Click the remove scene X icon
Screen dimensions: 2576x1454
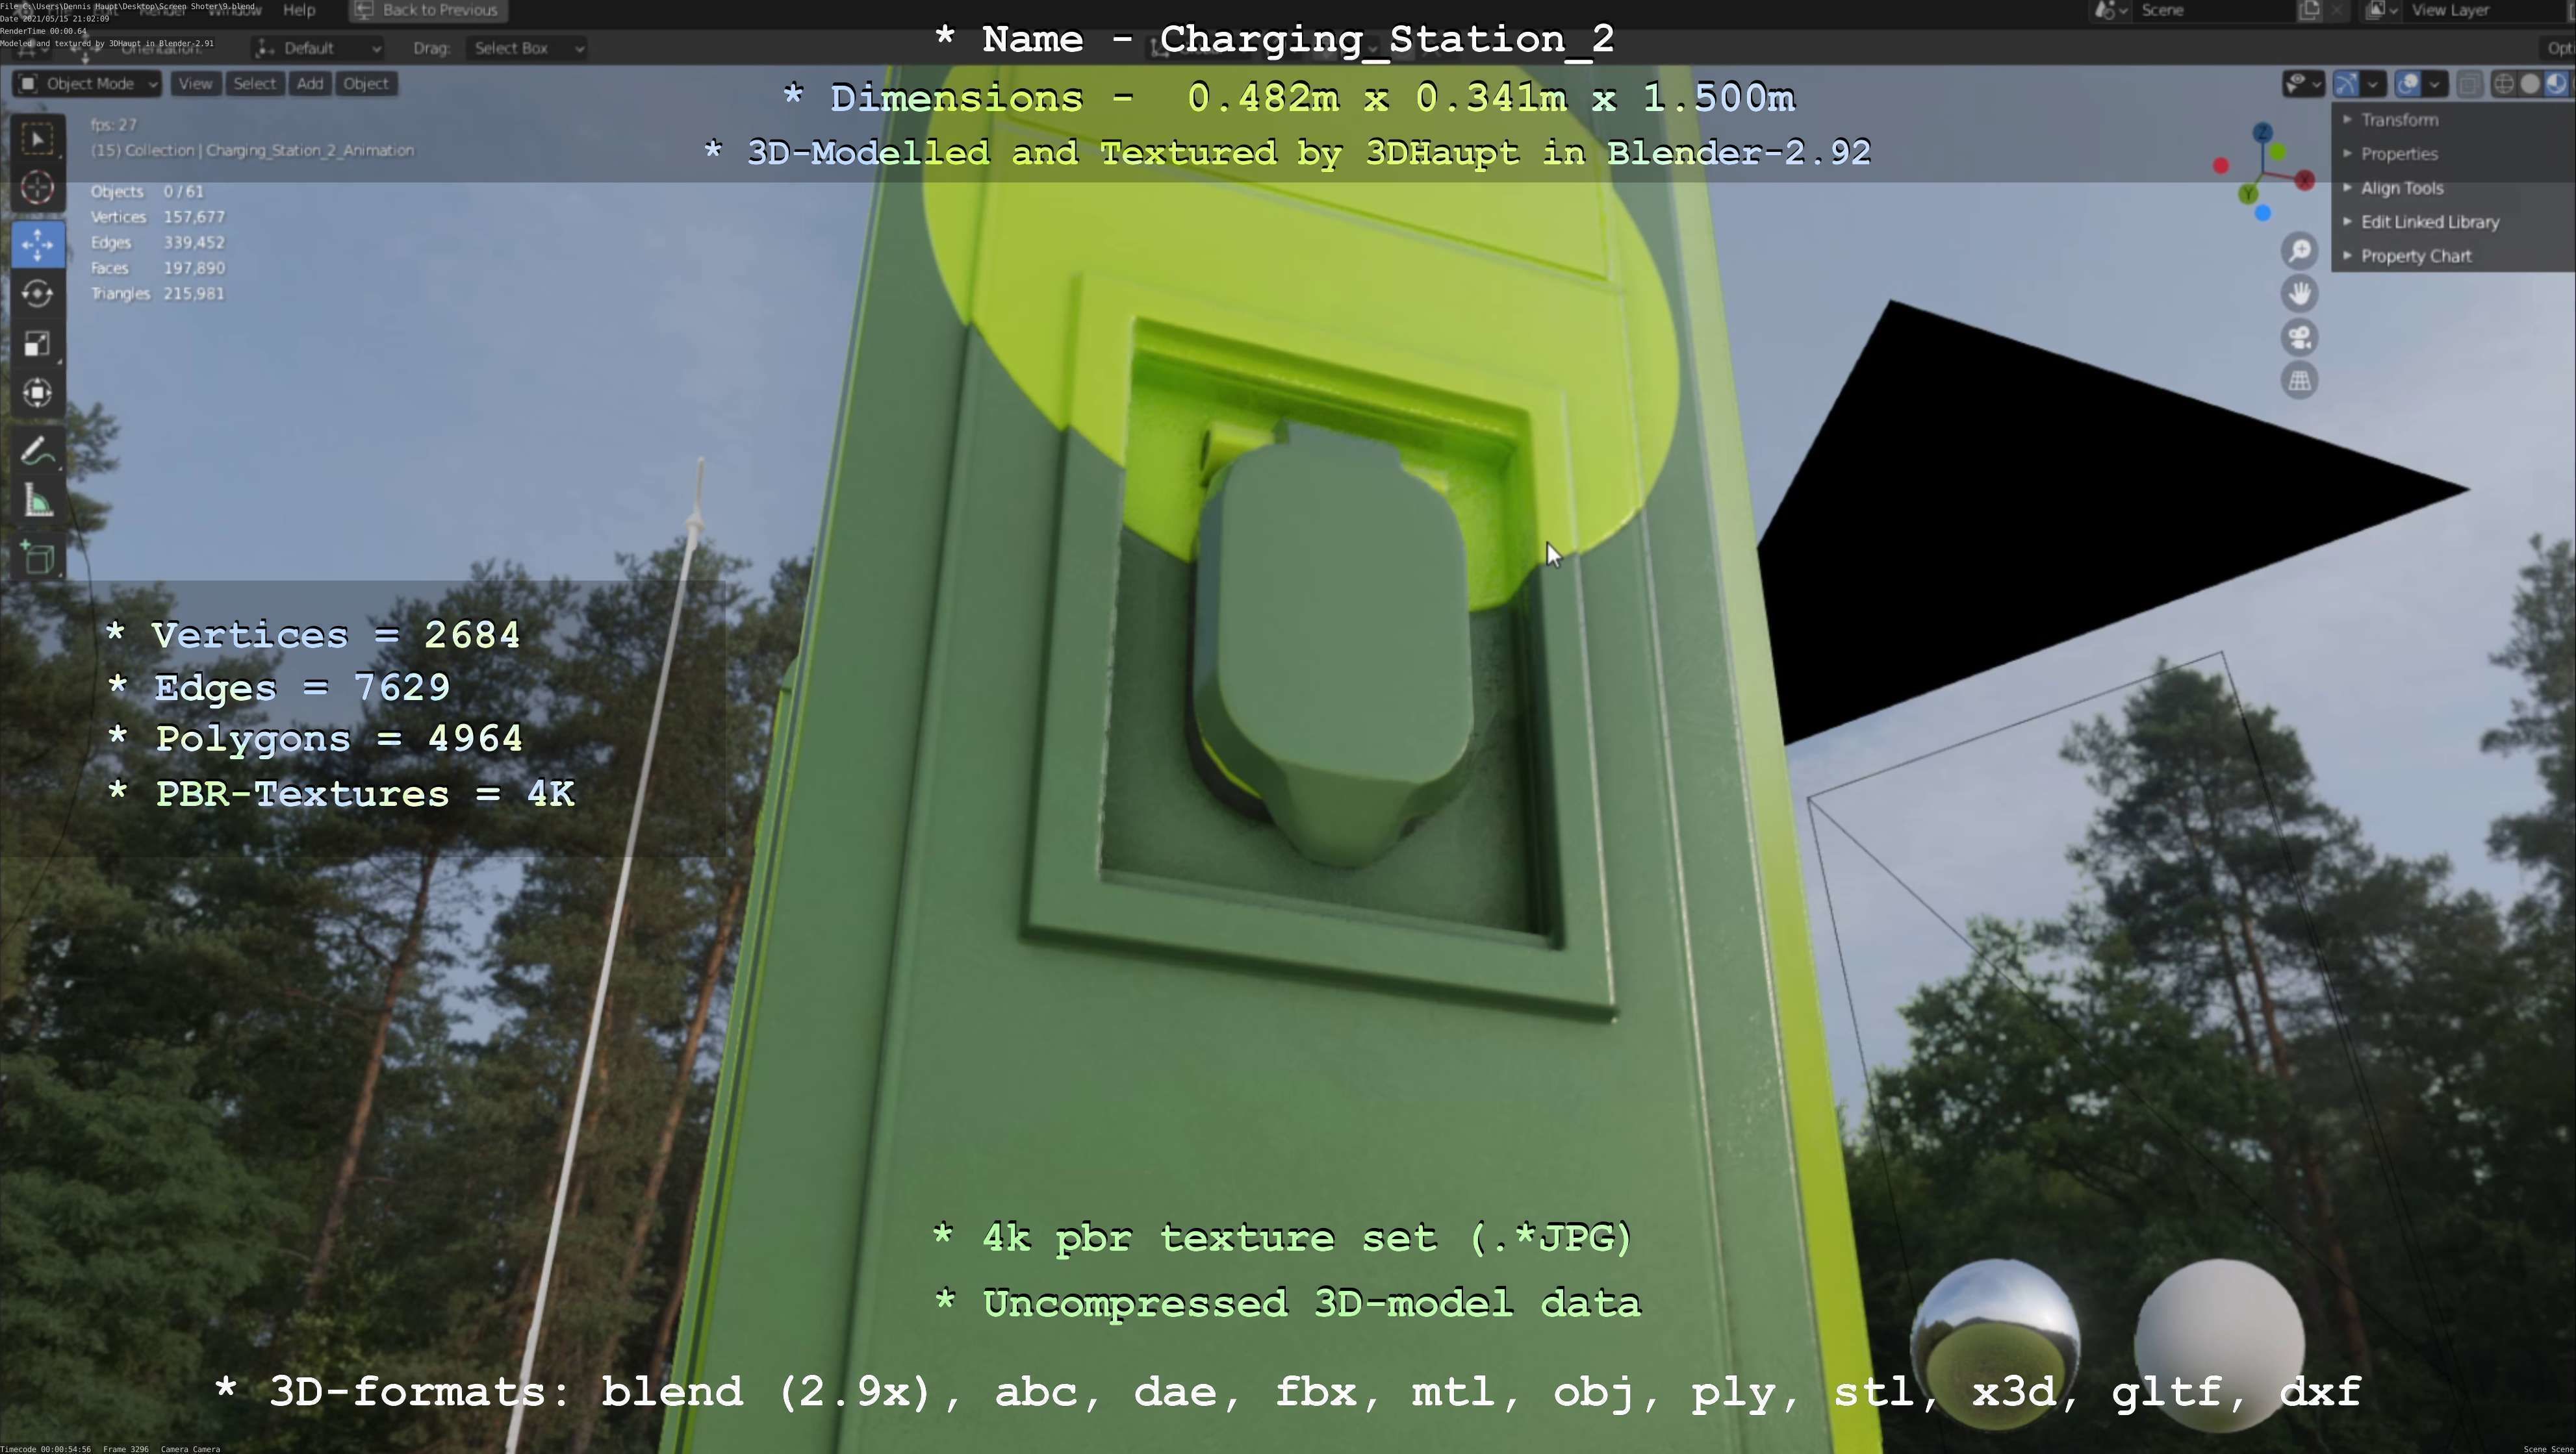tap(2336, 10)
